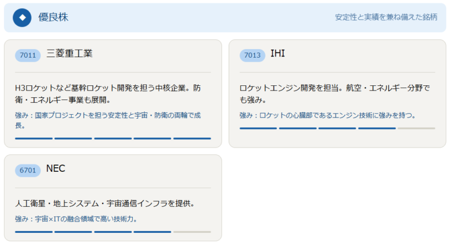Click the IHI ロケットエンジン開発 description text
The width and height of the screenshot is (452, 247).
[x=334, y=94]
